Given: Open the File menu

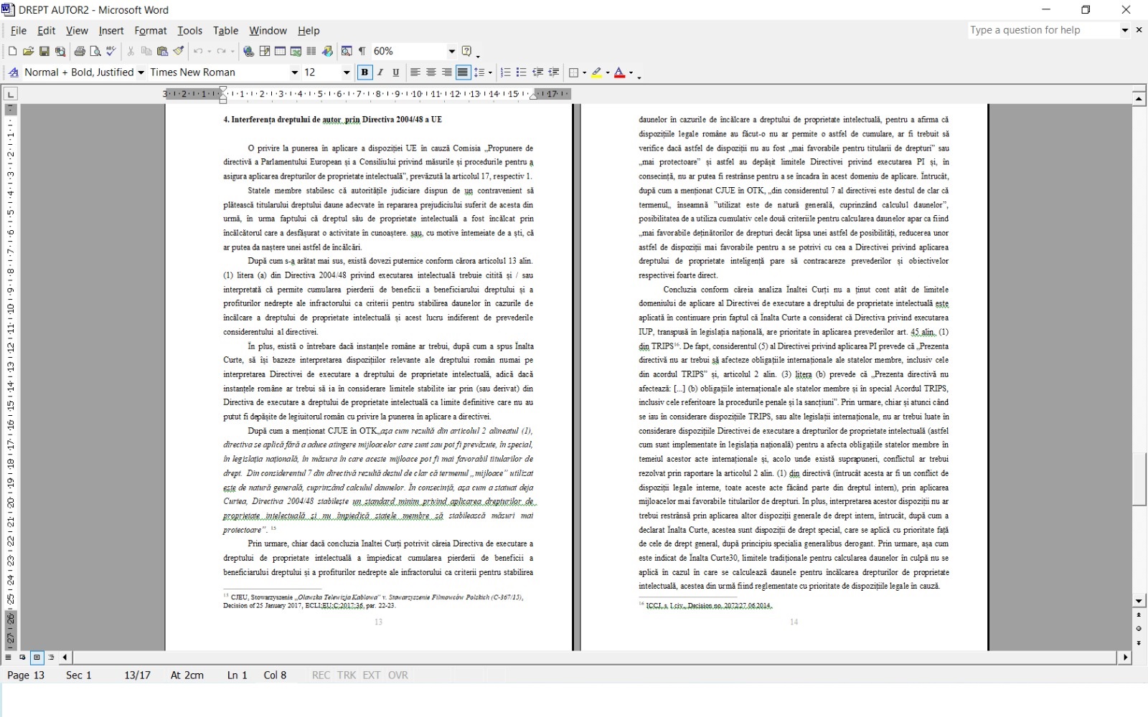Looking at the screenshot, I should [19, 31].
